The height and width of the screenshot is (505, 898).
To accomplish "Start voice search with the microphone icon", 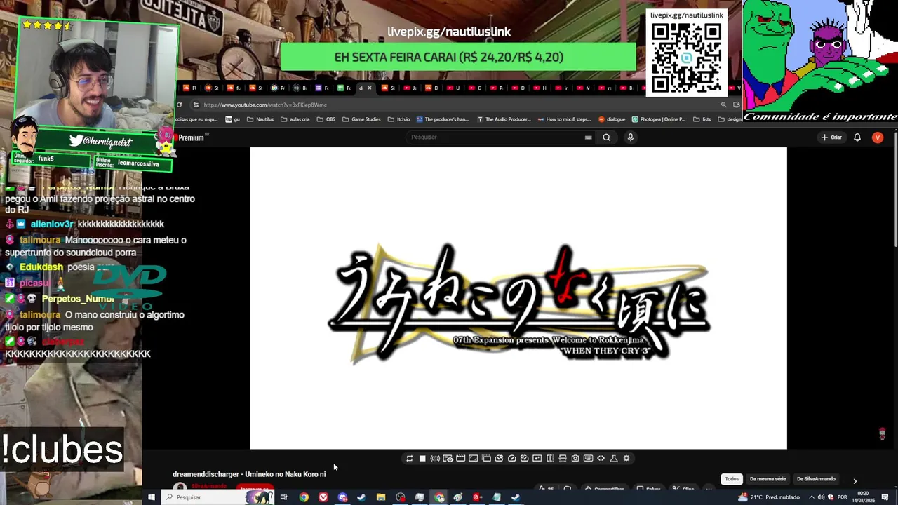I will click(x=630, y=137).
